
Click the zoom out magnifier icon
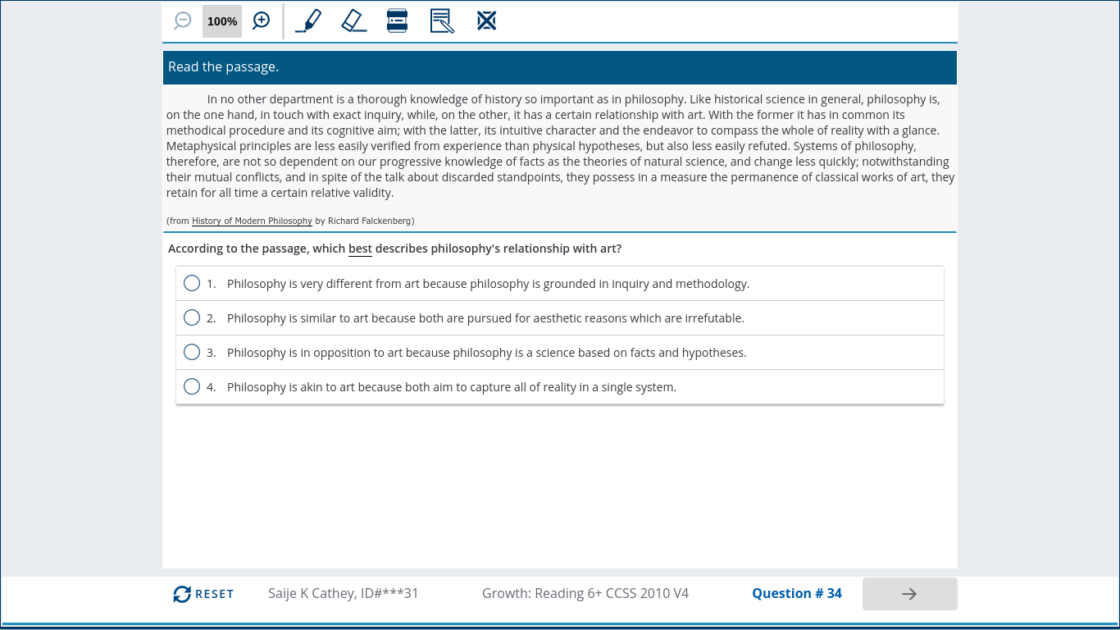[183, 21]
